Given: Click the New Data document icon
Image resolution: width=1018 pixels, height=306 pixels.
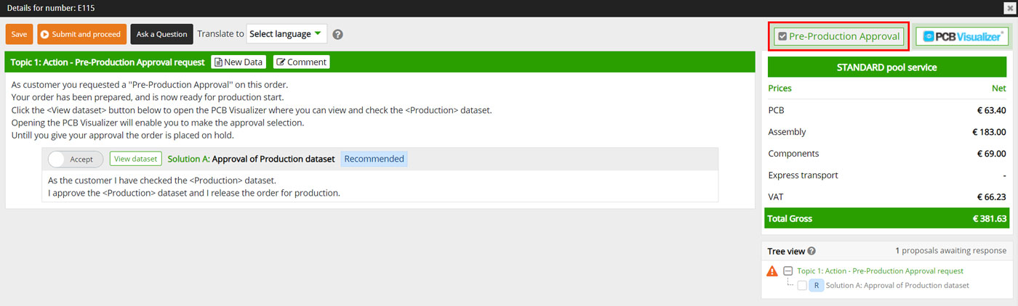Looking at the screenshot, I should (218, 62).
